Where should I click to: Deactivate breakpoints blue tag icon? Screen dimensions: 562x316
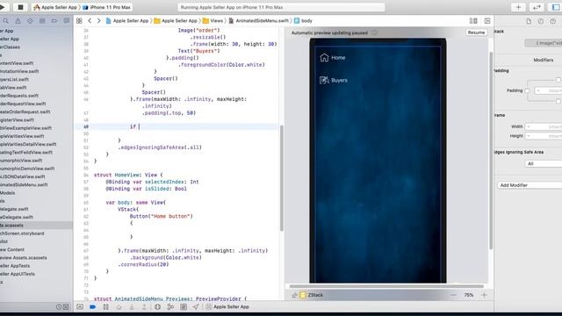[93, 307]
